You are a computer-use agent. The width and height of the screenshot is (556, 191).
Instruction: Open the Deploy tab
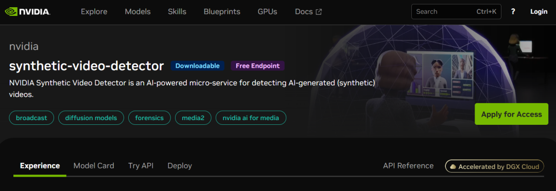(x=180, y=165)
